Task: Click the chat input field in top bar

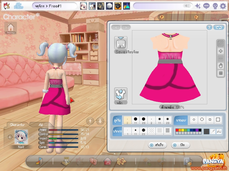Action: [163, 6]
